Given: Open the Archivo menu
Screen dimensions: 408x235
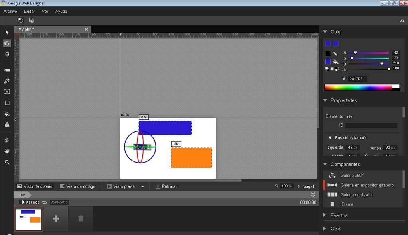Looking at the screenshot, I should coord(10,11).
